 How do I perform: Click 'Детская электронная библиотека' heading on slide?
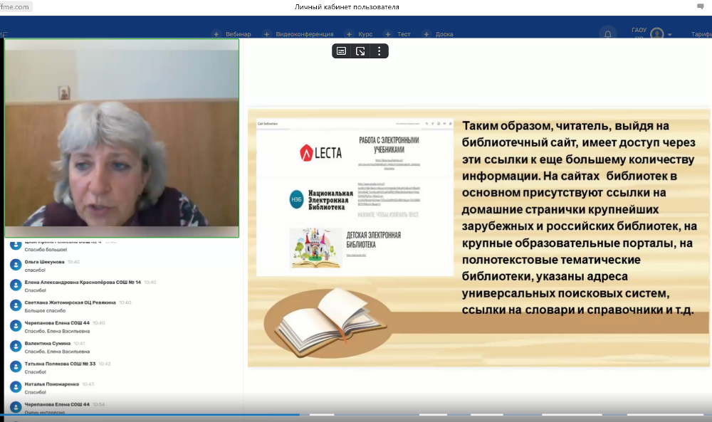374,240
